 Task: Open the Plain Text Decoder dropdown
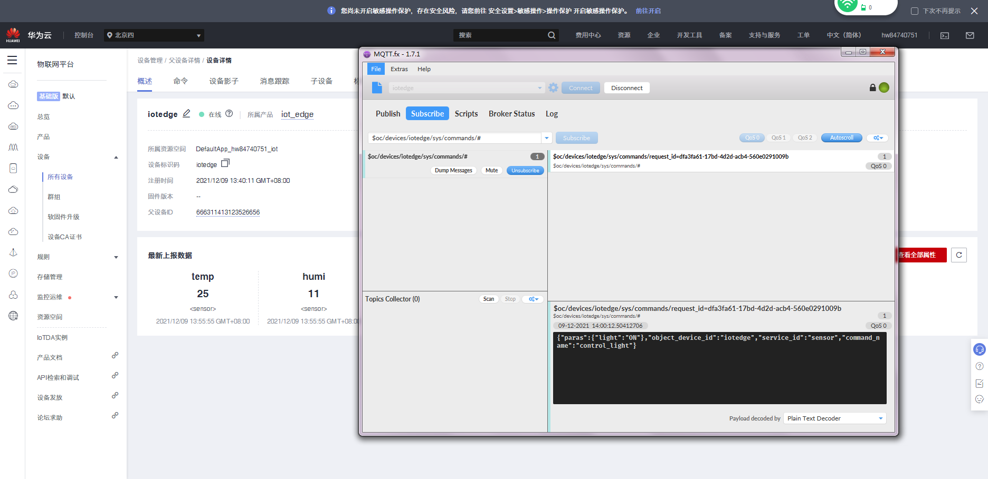[x=834, y=418]
